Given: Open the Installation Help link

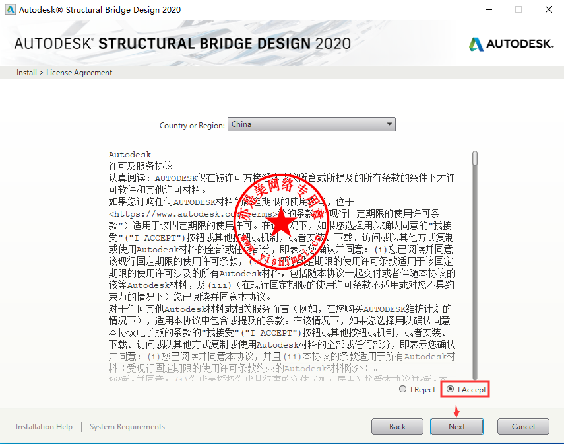Looking at the screenshot, I should click(x=44, y=427).
